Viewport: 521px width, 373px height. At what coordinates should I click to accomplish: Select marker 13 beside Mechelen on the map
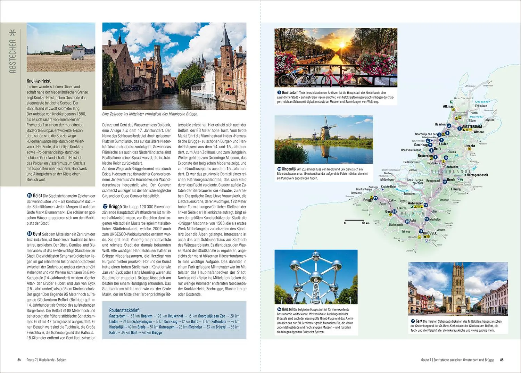[427, 219]
